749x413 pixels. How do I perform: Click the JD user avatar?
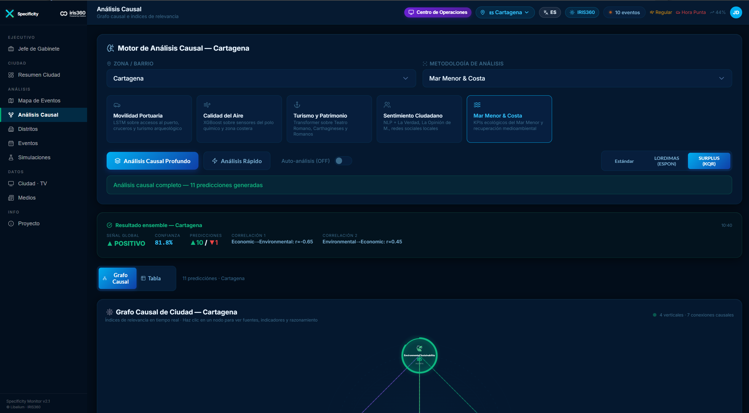[x=736, y=12]
